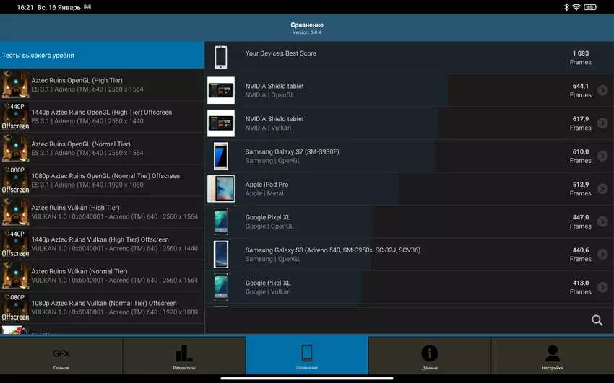Tap the Wi-Fi status bar icon
The width and height of the screenshot is (614, 383).
point(576,7)
